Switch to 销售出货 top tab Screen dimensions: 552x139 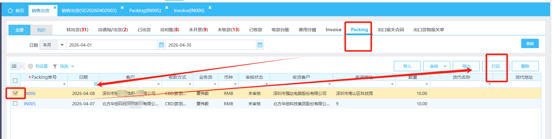pos(40,11)
